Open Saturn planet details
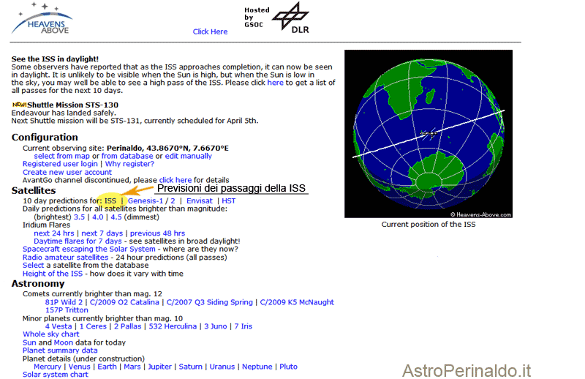This screenshot has height=379, width=585. [x=190, y=367]
